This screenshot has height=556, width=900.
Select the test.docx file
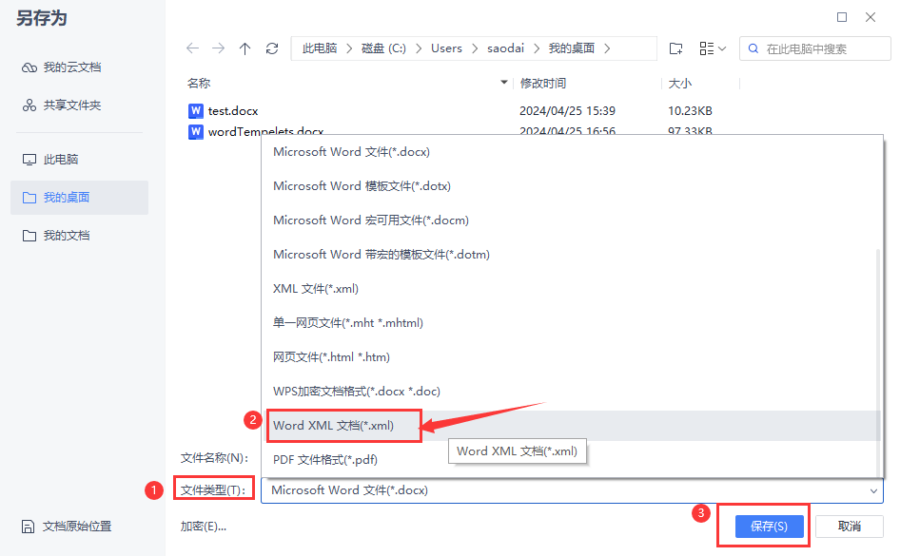click(233, 110)
